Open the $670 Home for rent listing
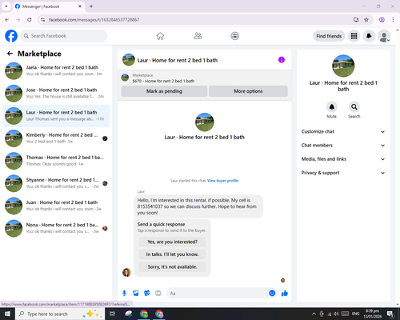The width and height of the screenshot is (400, 320). (x=163, y=81)
